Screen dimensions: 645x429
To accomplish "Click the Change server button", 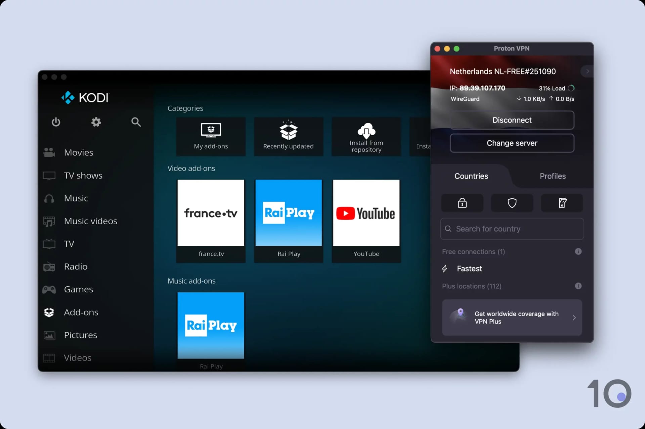I will (x=512, y=143).
